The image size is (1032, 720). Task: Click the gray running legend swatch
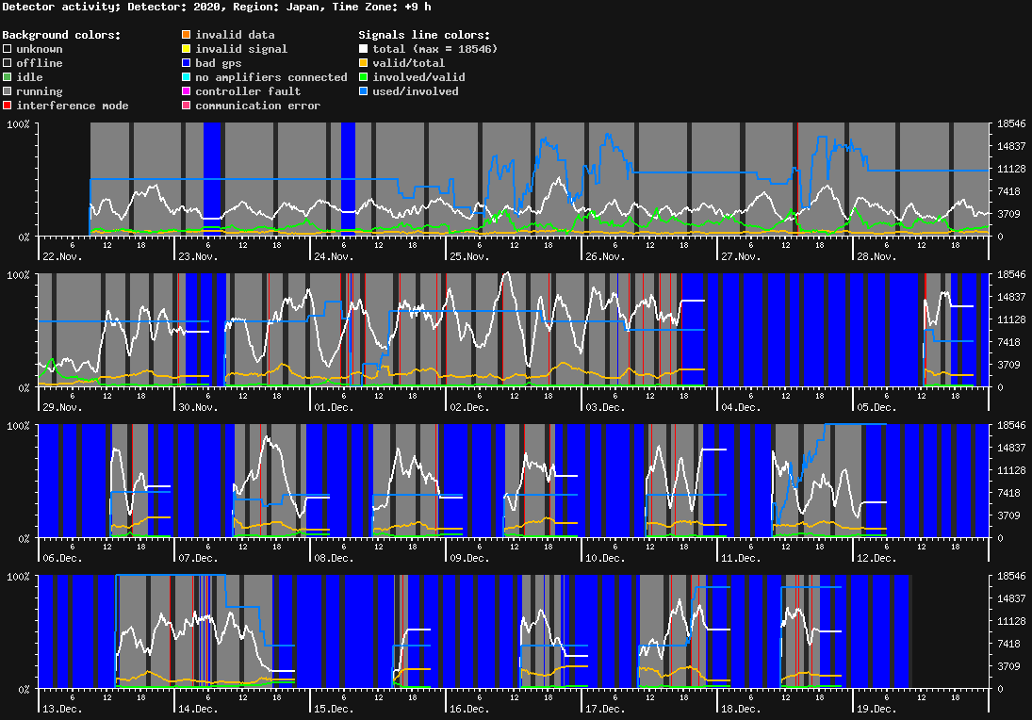pyautogui.click(x=8, y=91)
